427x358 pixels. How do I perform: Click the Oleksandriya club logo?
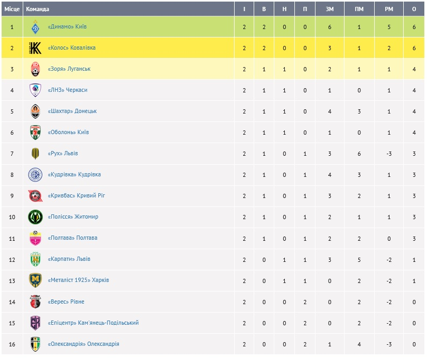pos(35,344)
